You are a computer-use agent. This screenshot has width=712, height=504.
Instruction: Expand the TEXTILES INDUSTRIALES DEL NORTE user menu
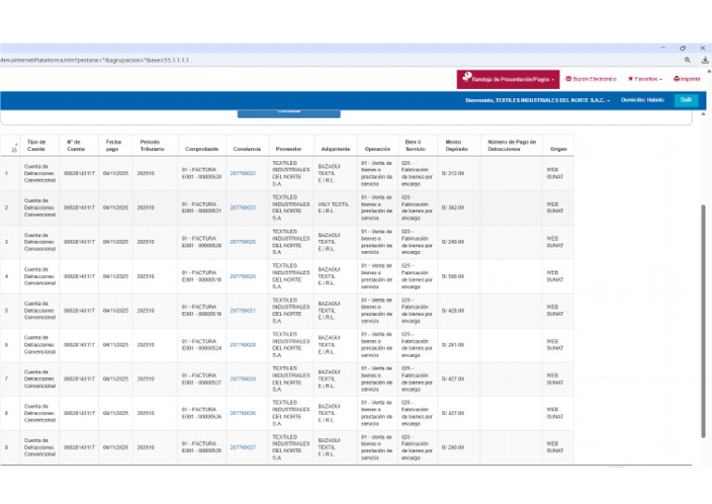click(537, 100)
